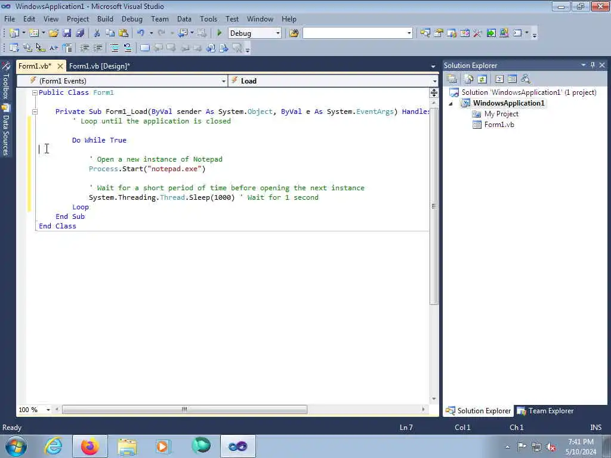Collapse the Form1_Load sub outlining region
Image resolution: width=611 pixels, height=458 pixels.
35,112
